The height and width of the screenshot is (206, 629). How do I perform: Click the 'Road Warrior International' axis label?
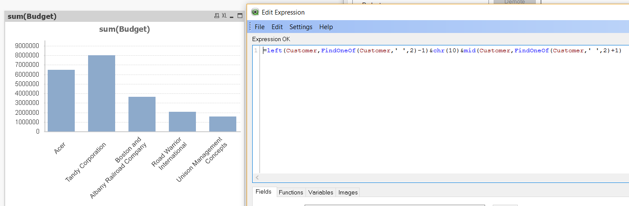(x=169, y=153)
